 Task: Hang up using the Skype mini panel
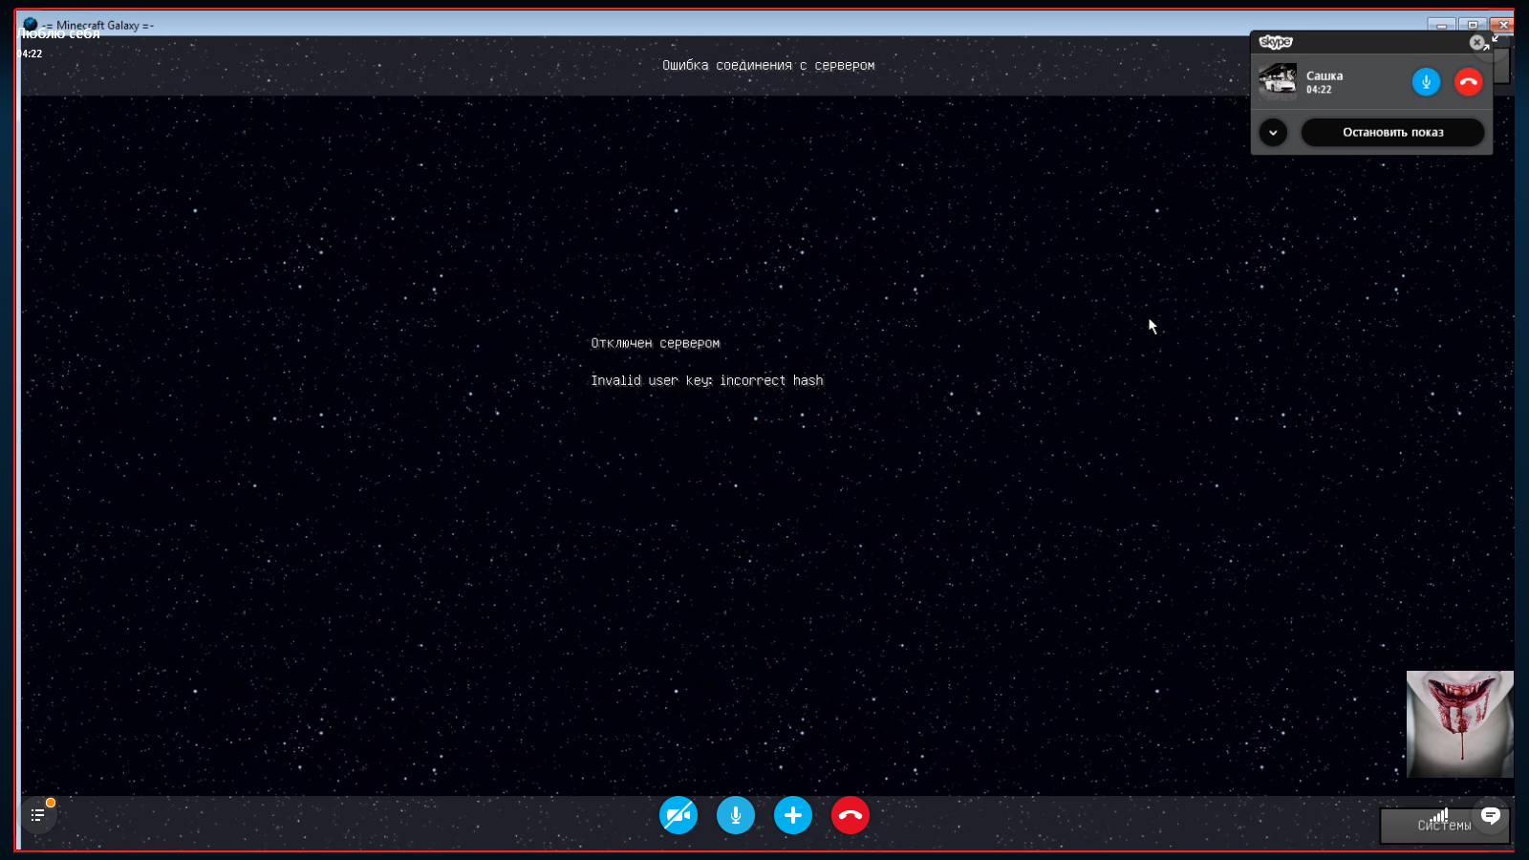click(1469, 82)
